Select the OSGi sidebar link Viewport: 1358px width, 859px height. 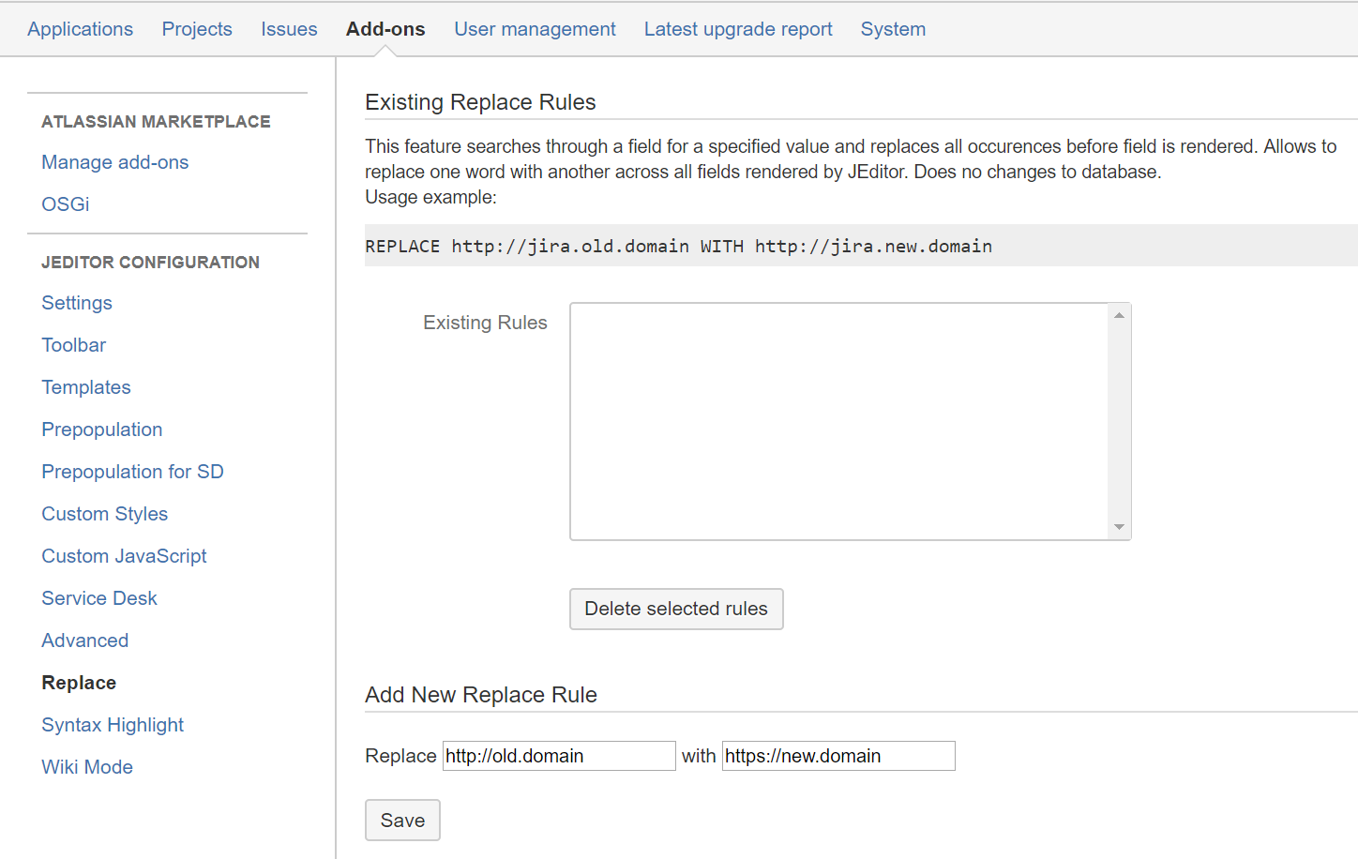point(66,204)
